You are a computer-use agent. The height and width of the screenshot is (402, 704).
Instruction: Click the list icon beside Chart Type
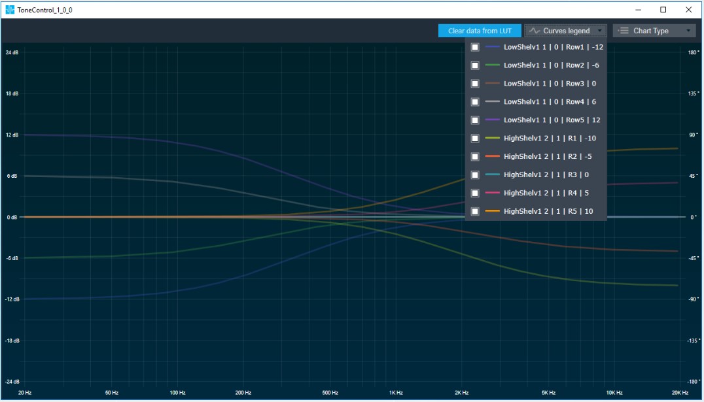[623, 31]
